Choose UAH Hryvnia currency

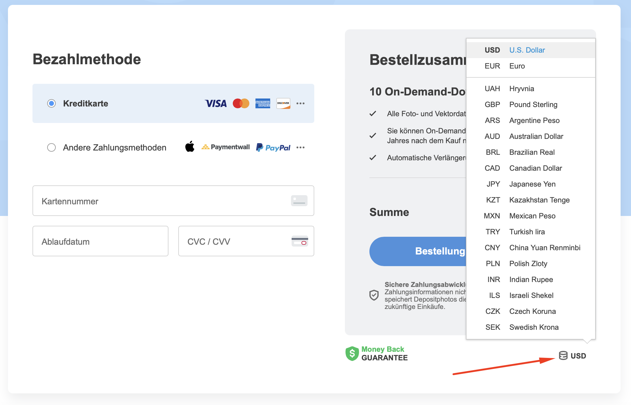point(531,89)
